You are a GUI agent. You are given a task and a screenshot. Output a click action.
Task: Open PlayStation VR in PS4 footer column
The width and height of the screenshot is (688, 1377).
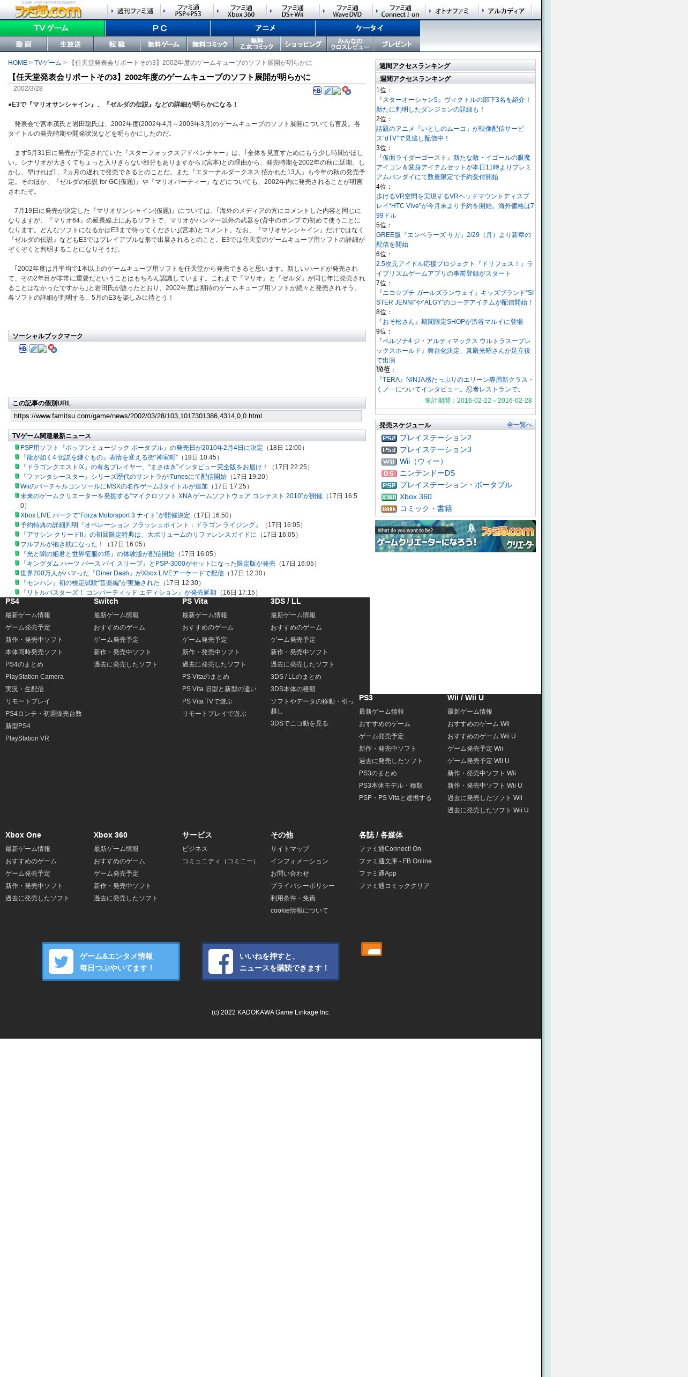tap(27, 738)
